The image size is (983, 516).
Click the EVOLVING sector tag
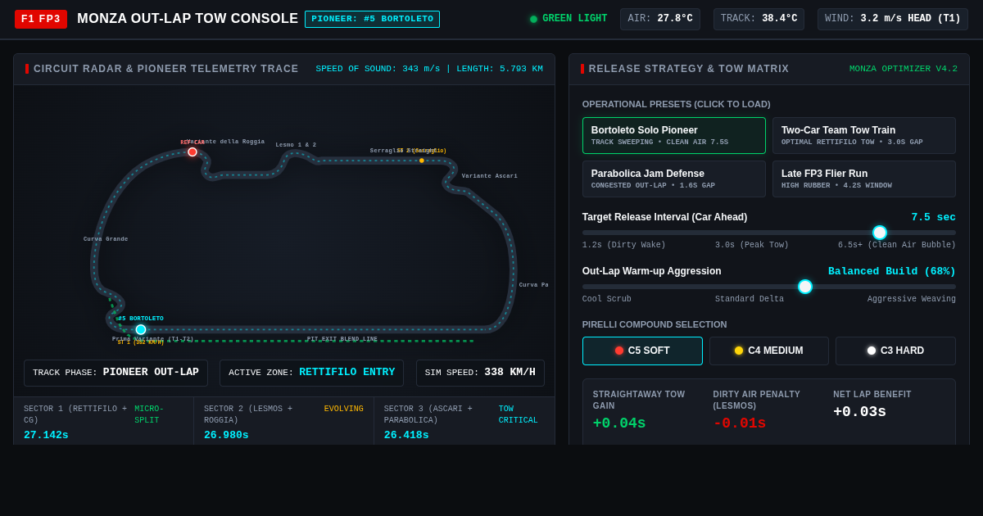(344, 409)
